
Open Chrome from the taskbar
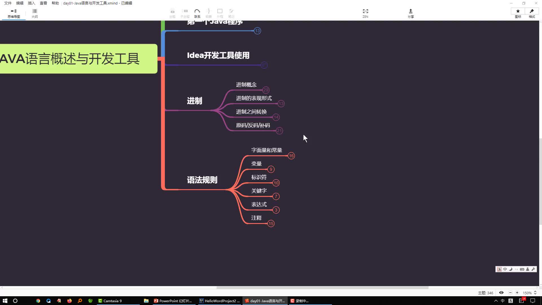(38, 301)
